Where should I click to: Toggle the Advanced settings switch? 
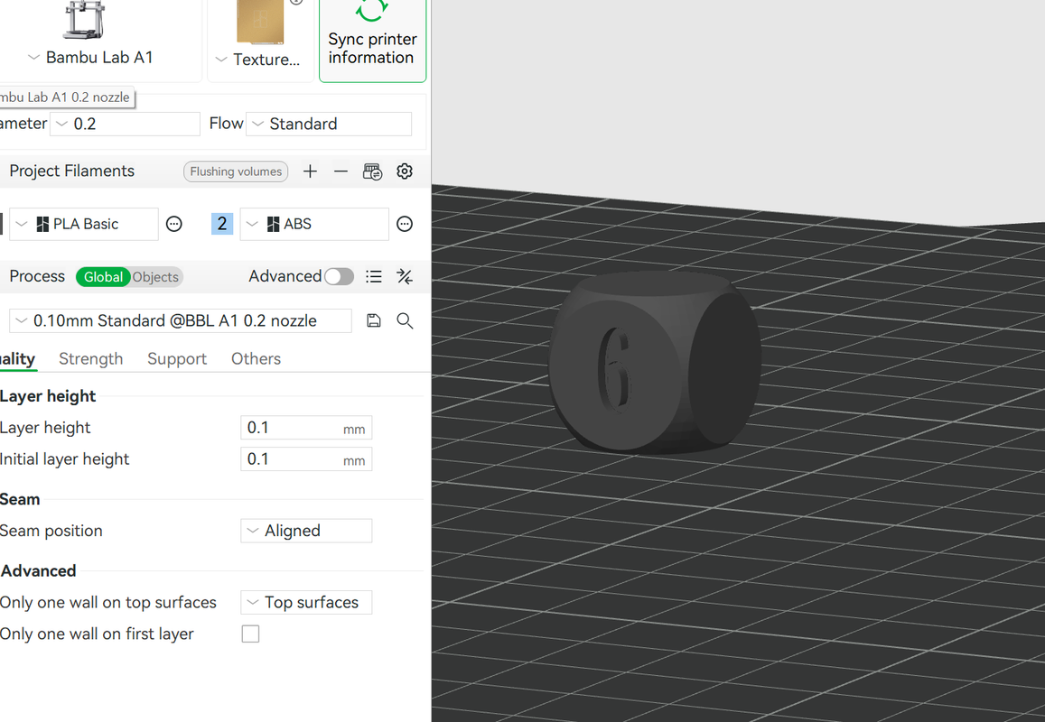point(340,276)
